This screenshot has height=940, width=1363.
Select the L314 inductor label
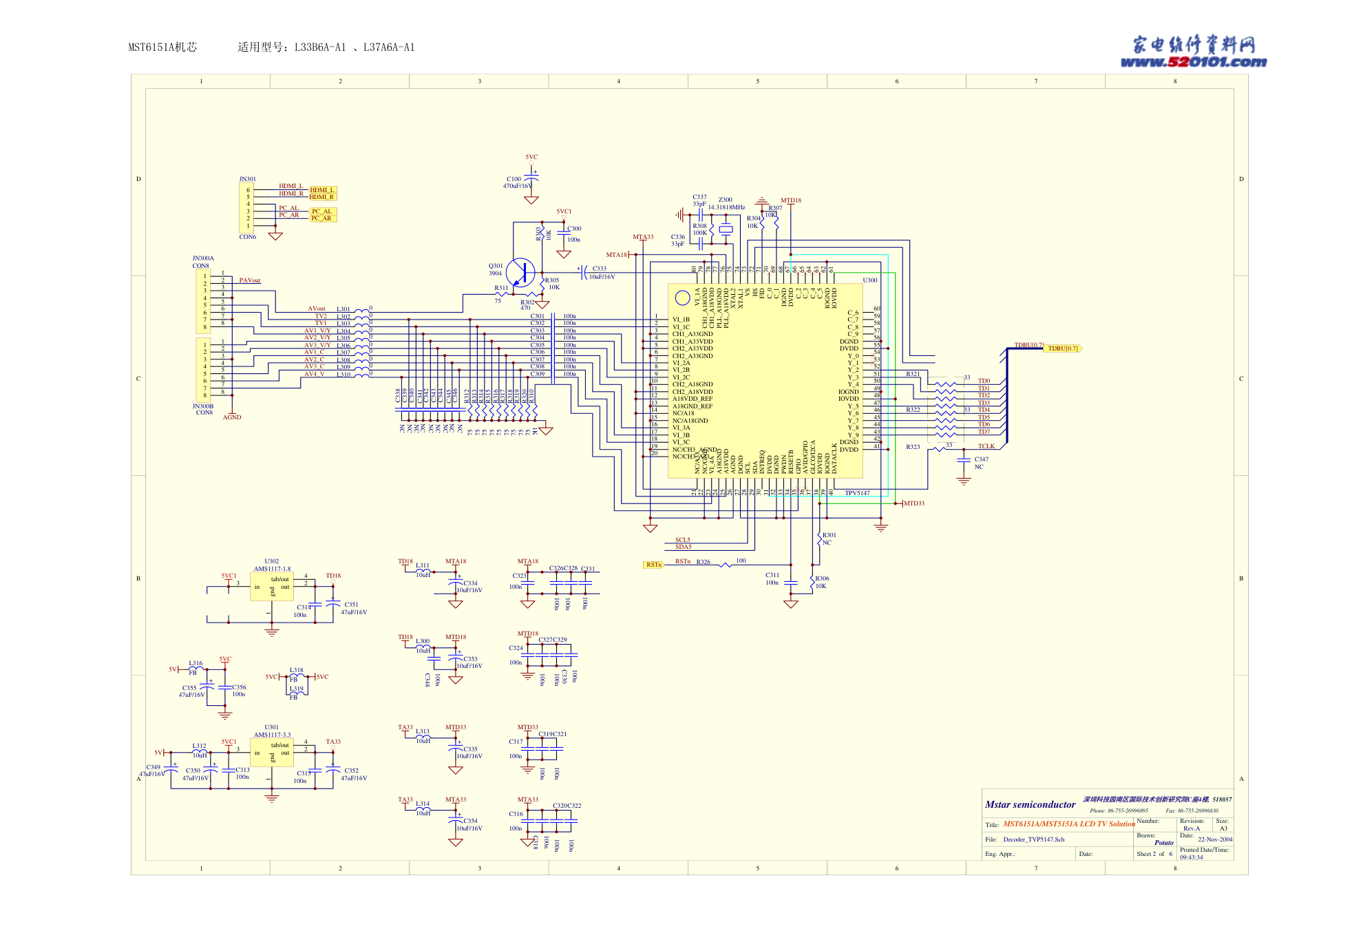[423, 804]
